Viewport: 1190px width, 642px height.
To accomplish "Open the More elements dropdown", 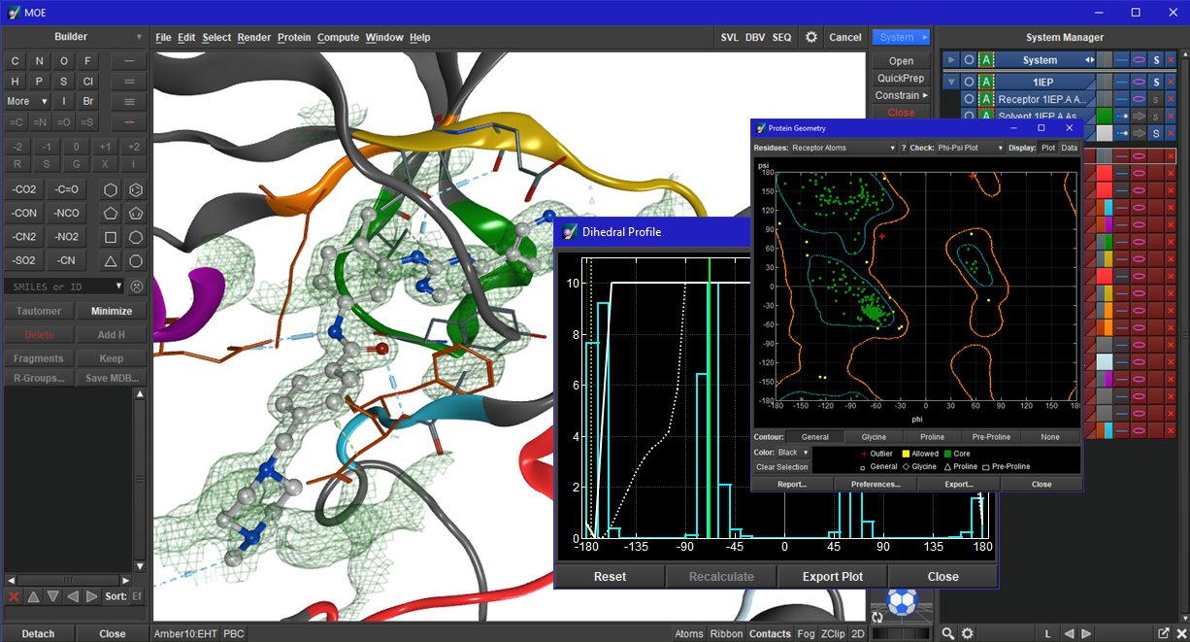I will [27, 101].
